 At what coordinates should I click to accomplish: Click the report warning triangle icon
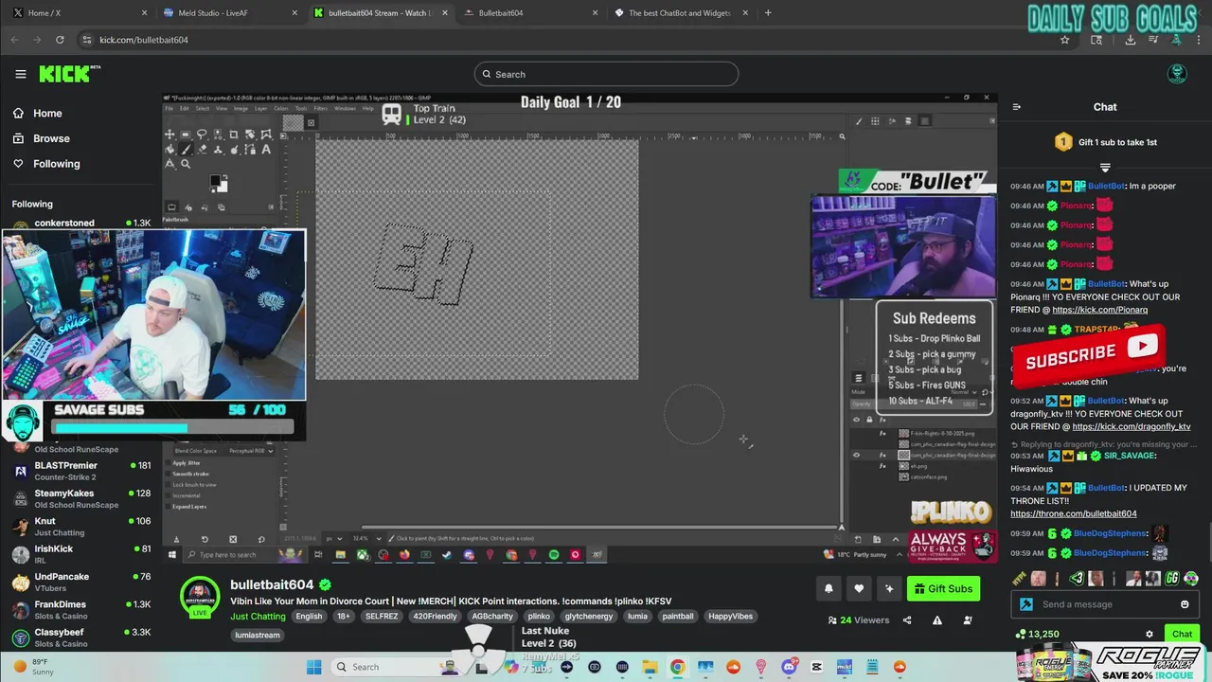tap(937, 620)
